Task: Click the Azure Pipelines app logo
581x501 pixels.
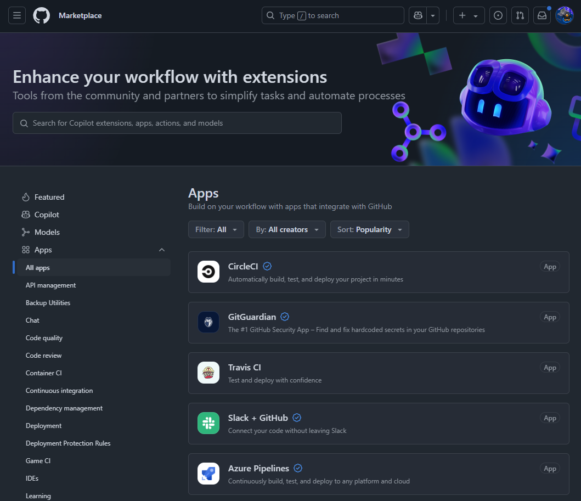Action: pos(208,474)
